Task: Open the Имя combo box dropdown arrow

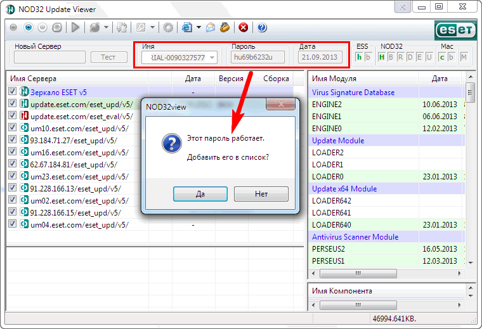Action: click(212, 58)
